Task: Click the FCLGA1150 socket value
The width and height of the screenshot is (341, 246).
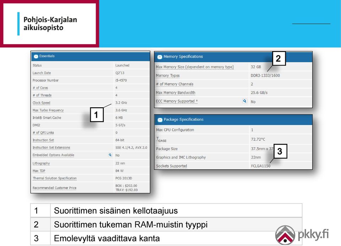Action: 260,166
